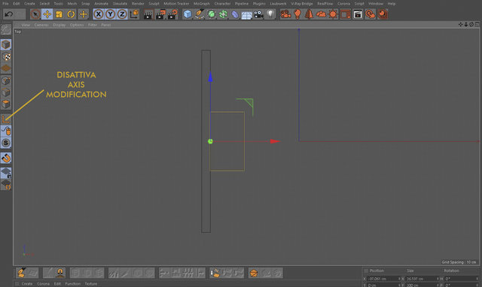Click the Undo arrow icon

click(9, 14)
